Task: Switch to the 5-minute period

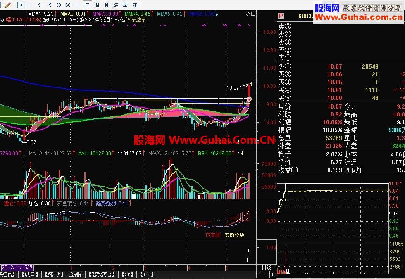Action: [x=39, y=5]
